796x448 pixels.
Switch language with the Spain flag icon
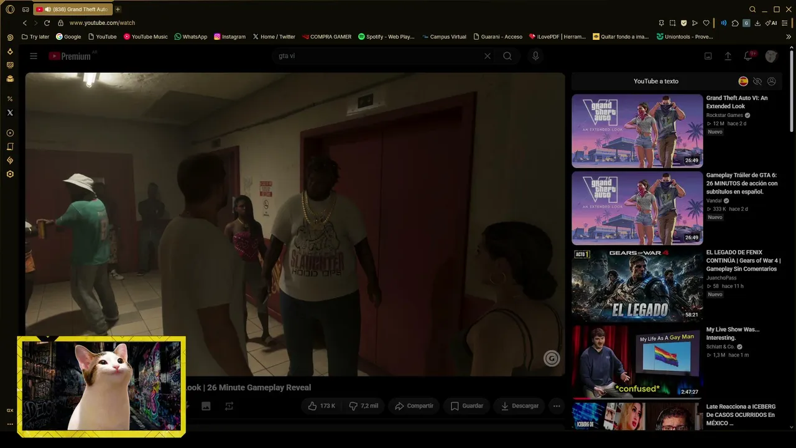[743, 82]
